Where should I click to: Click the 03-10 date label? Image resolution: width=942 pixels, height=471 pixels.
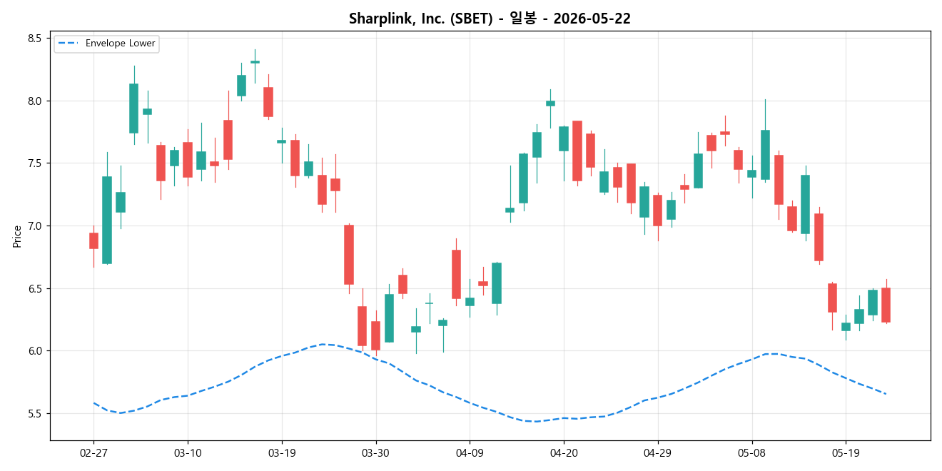tap(188, 452)
